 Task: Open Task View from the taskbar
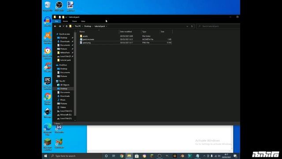pyautogui.click(x=114, y=156)
